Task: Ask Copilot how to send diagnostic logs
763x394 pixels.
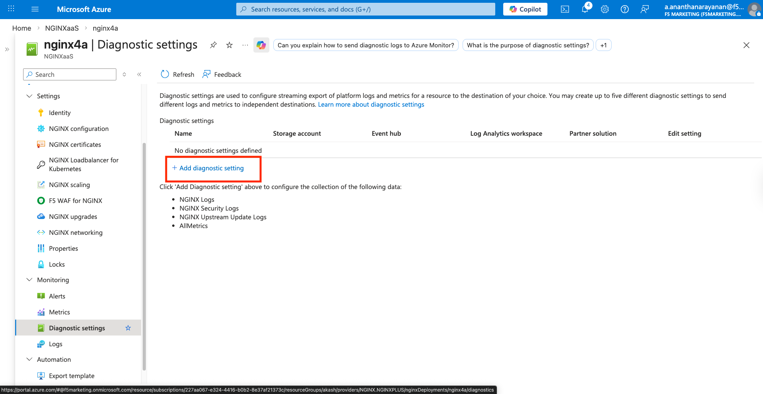Action: (366, 45)
